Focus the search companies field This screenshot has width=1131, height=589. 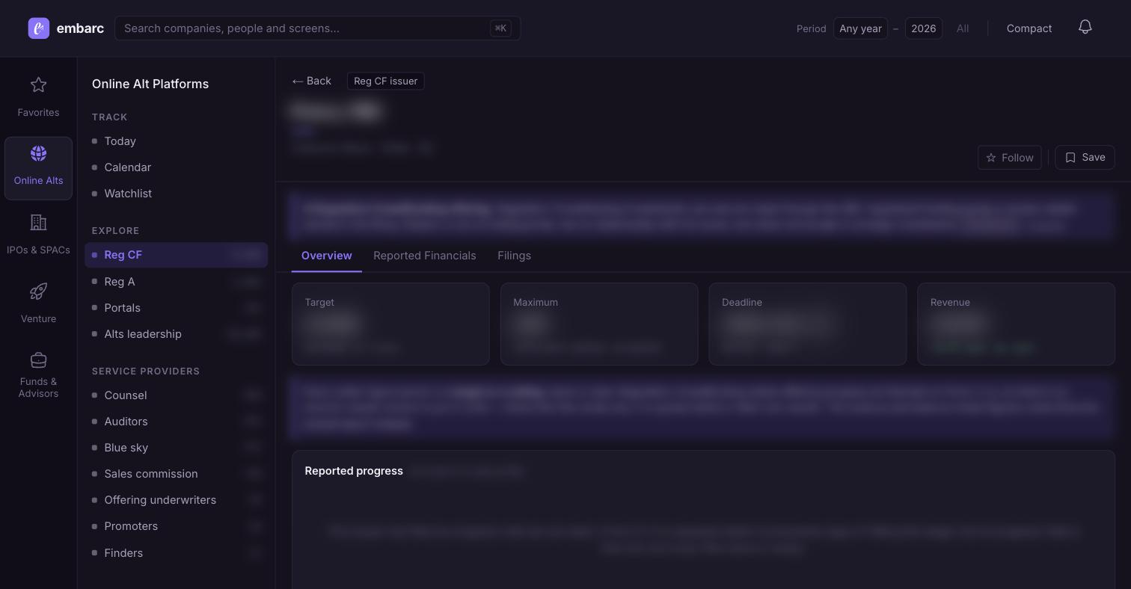click(x=318, y=28)
